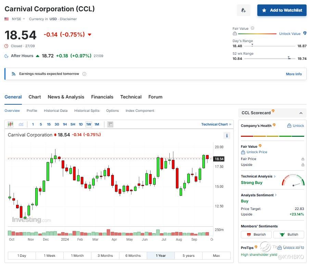Open Index Component sub-tab
The image size is (310, 264).
(140, 111)
